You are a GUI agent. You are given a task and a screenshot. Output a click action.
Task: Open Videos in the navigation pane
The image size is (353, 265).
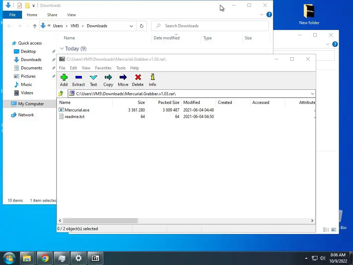[x=27, y=92]
